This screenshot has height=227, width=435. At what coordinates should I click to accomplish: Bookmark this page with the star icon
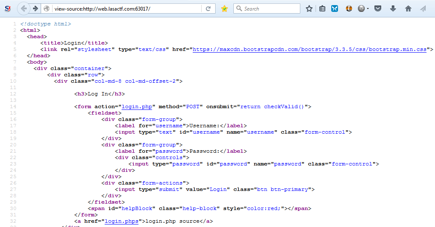click(x=309, y=8)
